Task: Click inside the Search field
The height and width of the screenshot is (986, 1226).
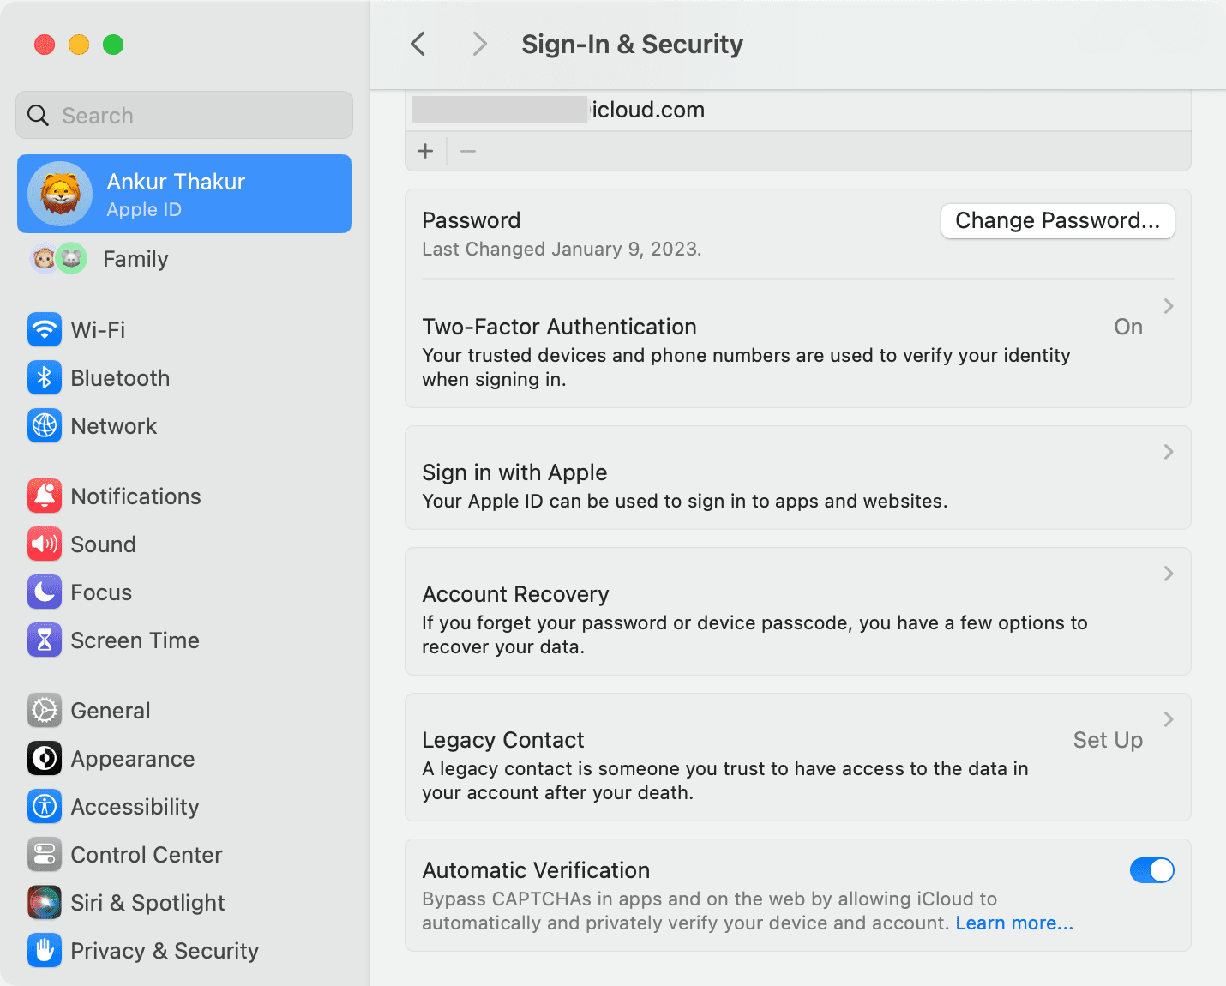Action: (183, 115)
